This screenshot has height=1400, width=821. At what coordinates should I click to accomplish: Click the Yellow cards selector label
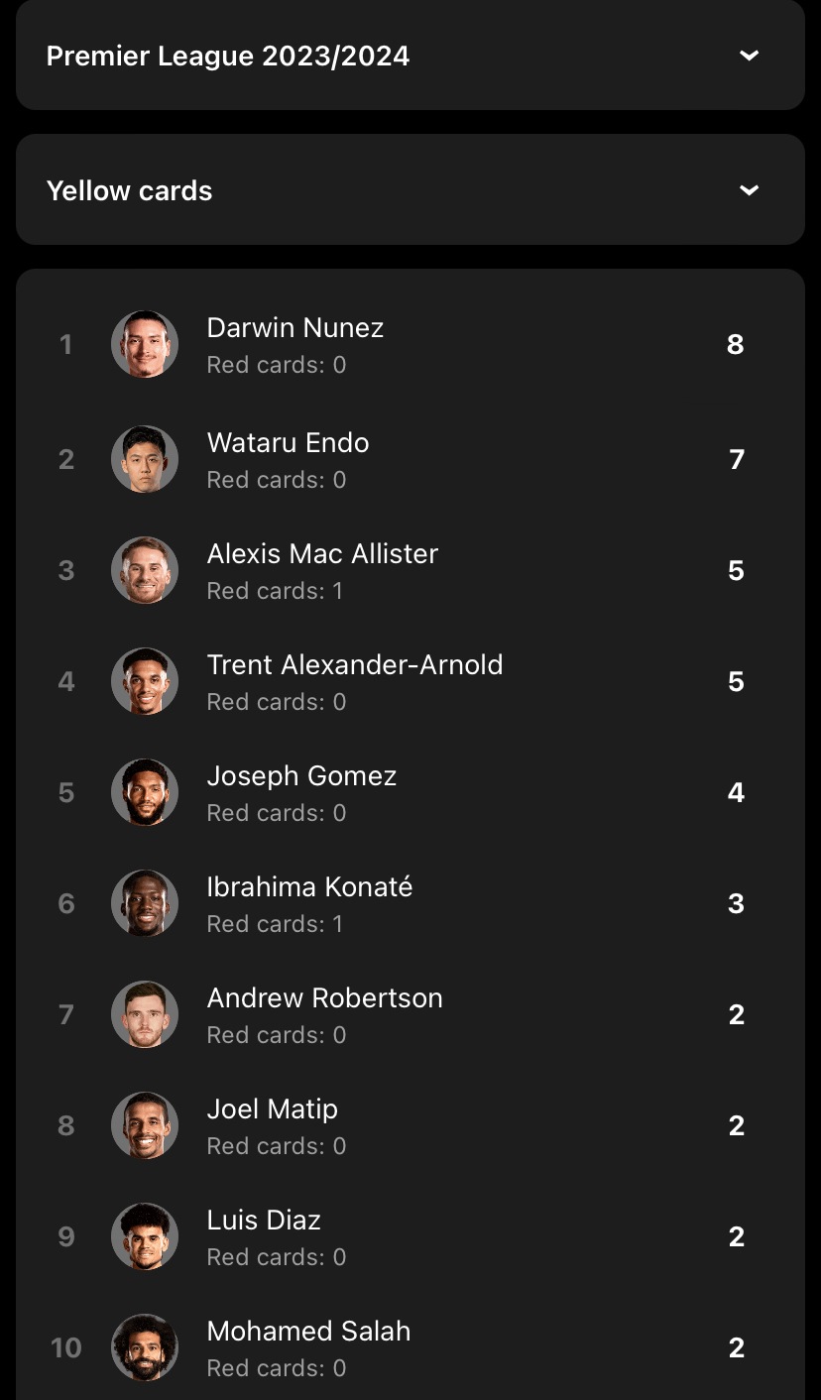[x=130, y=190]
